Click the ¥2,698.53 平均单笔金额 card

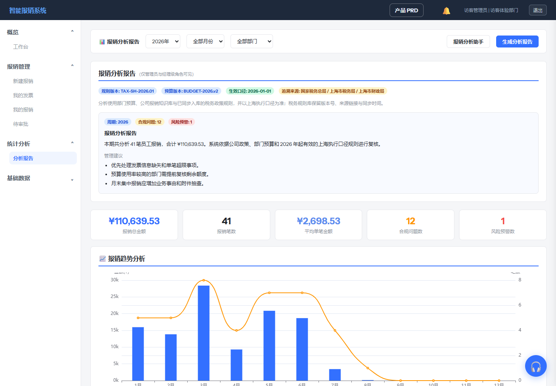coord(319,225)
